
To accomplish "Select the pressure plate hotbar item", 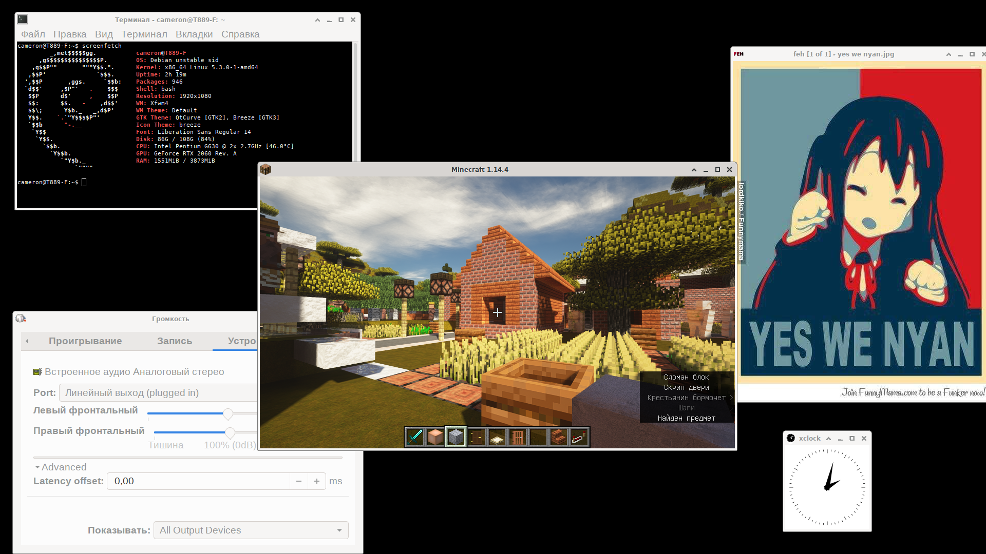I will [497, 438].
